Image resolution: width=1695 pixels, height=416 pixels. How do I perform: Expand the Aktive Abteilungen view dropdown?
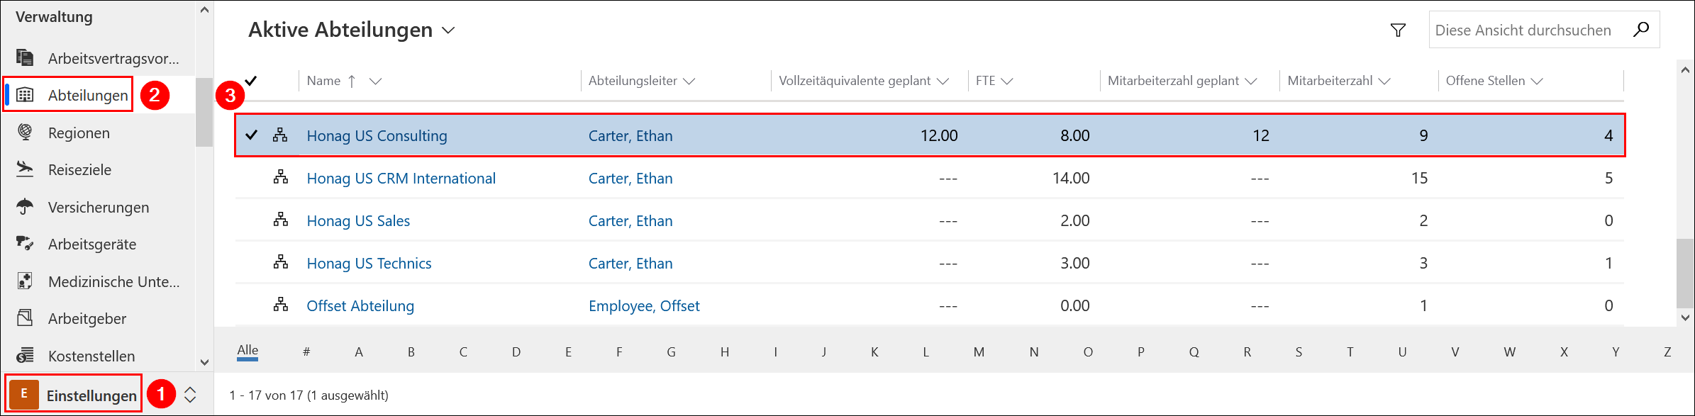pyautogui.click(x=448, y=30)
